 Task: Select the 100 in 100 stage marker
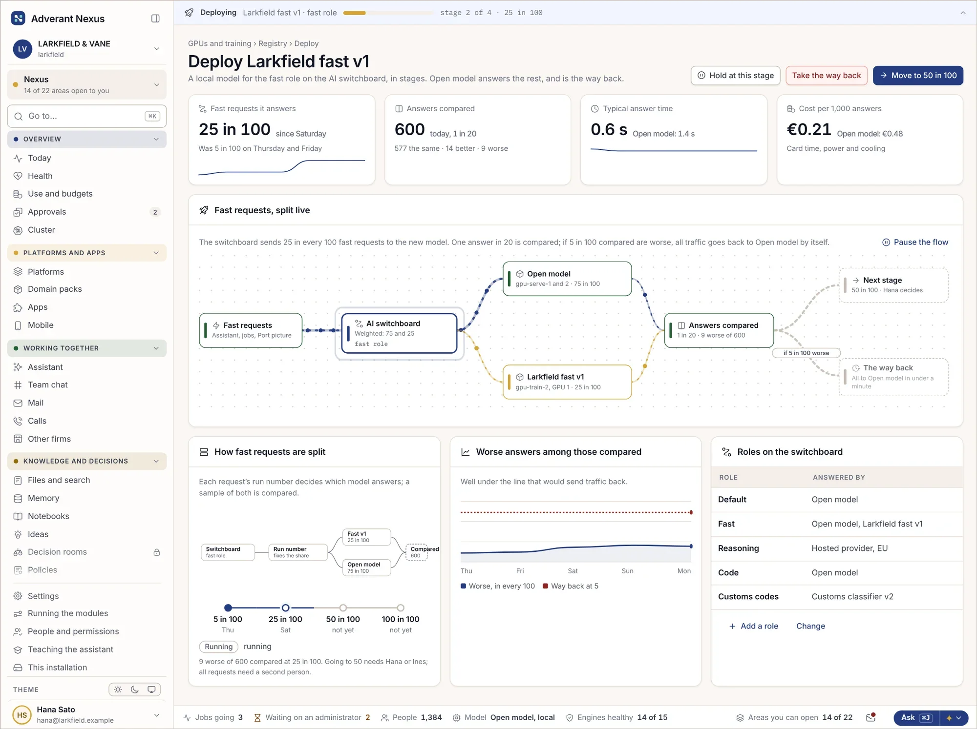click(401, 608)
